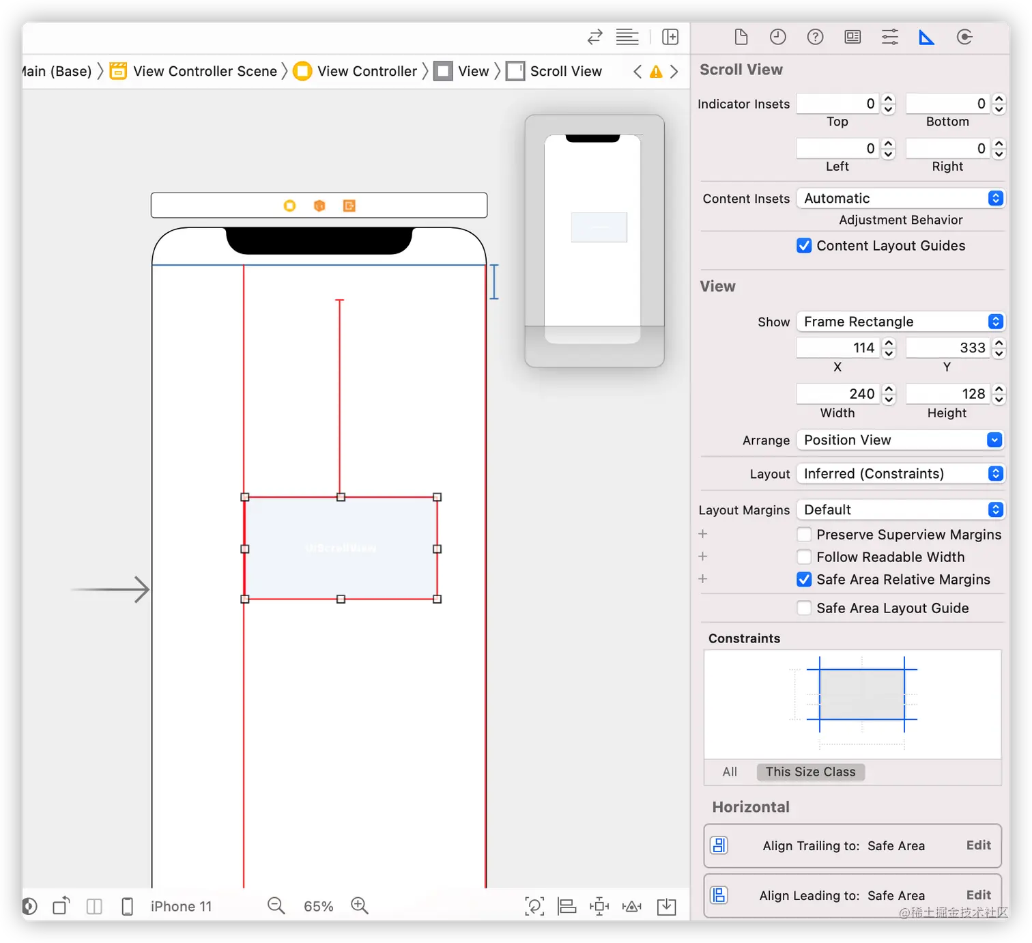Open the device selection phone icon

click(x=127, y=906)
